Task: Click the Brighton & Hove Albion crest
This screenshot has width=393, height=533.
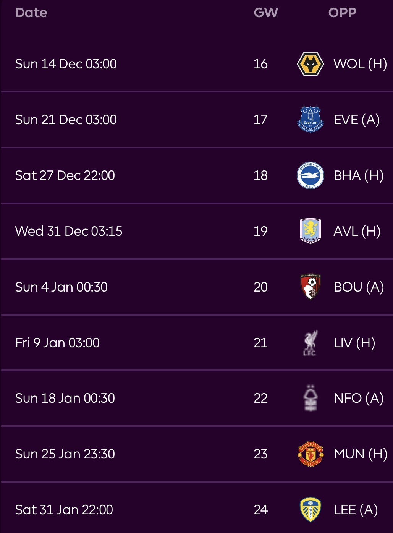Action: click(310, 175)
